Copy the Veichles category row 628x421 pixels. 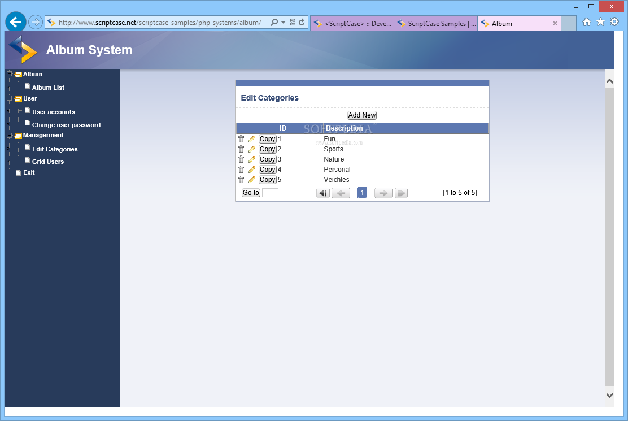pyautogui.click(x=268, y=180)
